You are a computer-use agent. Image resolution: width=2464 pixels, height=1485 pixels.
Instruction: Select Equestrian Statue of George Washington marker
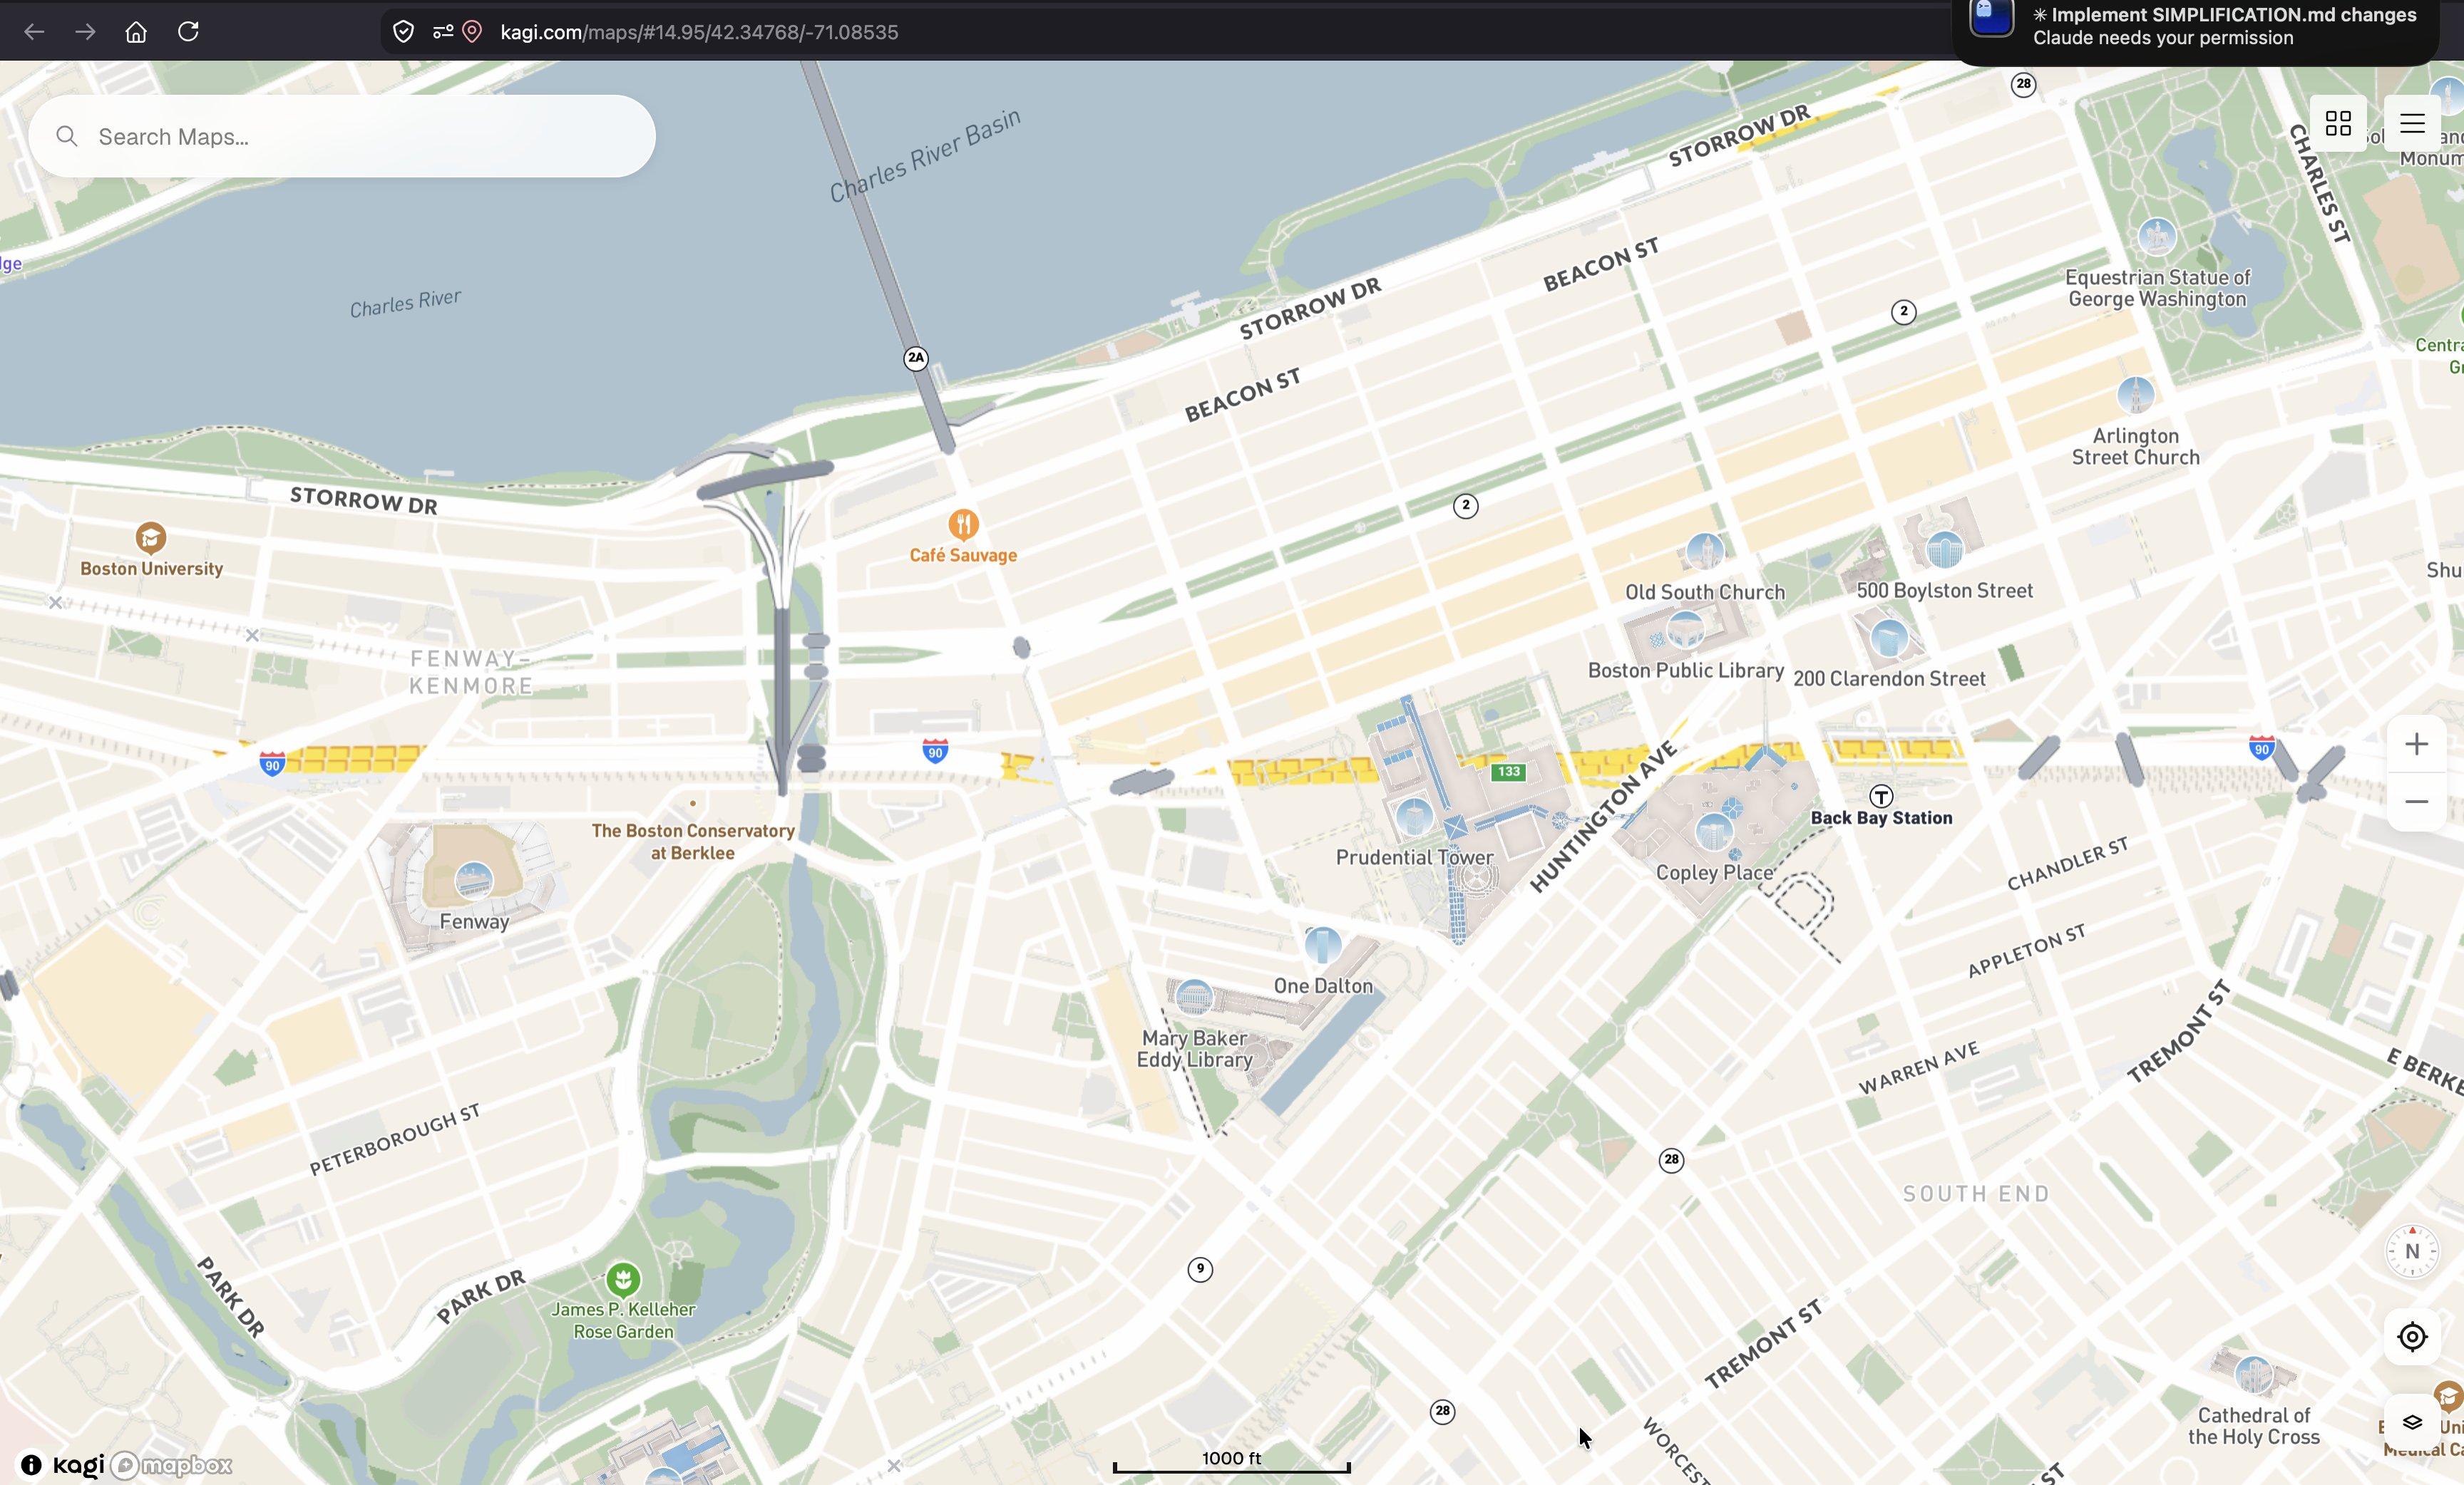[x=2157, y=237]
